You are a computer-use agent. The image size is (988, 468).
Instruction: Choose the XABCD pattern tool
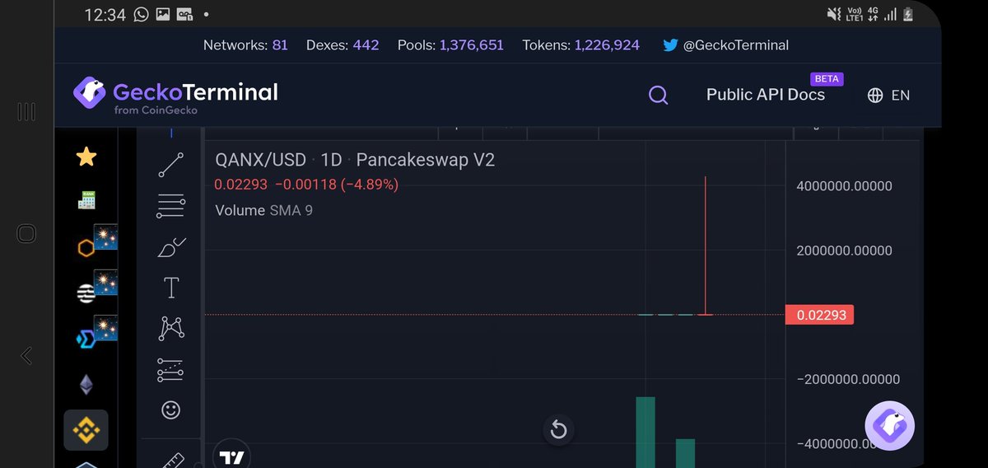click(170, 329)
